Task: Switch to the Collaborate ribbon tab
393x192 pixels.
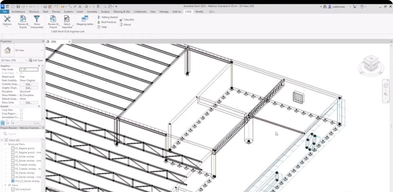Action: tap(140, 12)
